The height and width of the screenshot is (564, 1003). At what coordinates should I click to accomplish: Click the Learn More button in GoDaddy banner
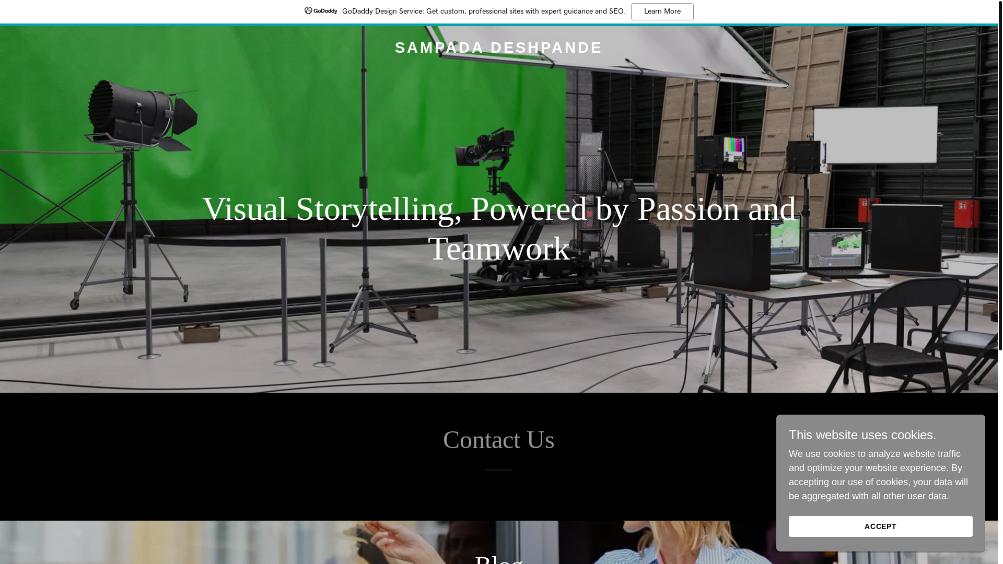[x=662, y=11]
